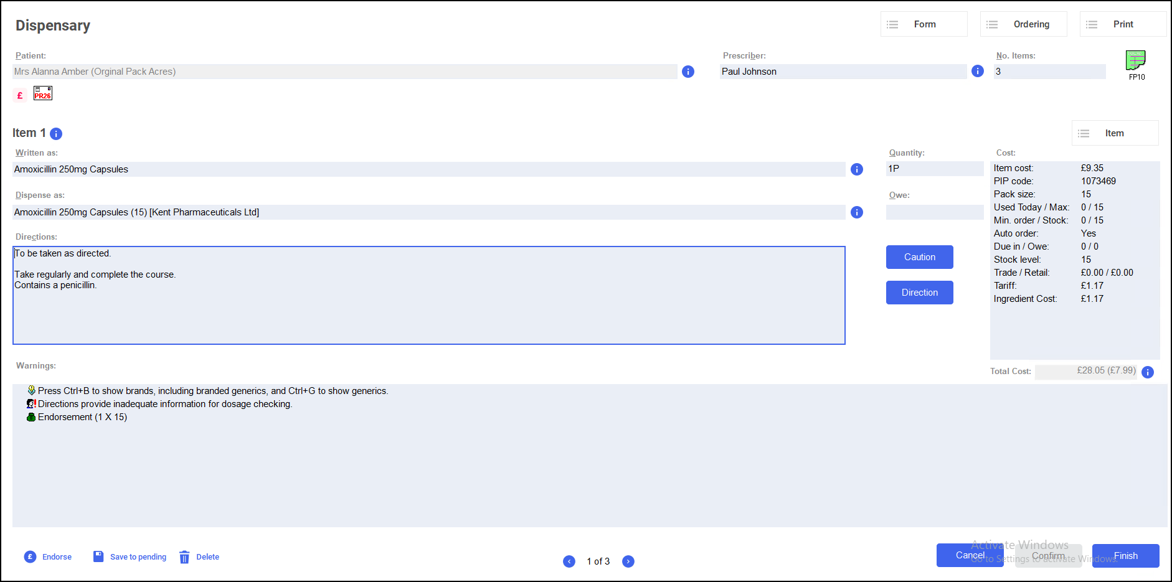The width and height of the screenshot is (1172, 582).
Task: Click the Total Cost info icon
Action: (x=1148, y=372)
